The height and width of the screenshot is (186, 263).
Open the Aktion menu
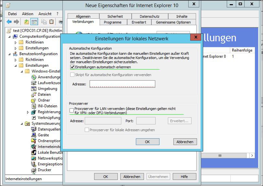pos(28,14)
